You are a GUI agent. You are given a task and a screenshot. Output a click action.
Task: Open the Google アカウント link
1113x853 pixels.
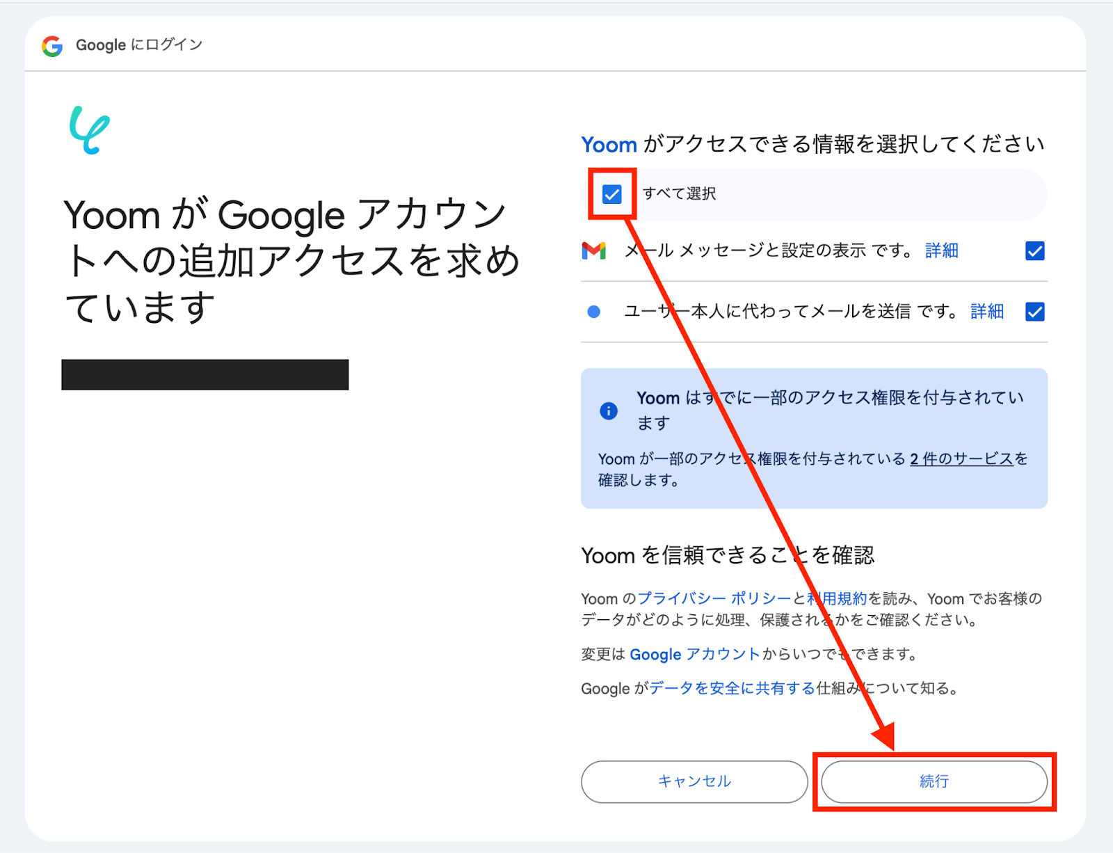pos(694,654)
